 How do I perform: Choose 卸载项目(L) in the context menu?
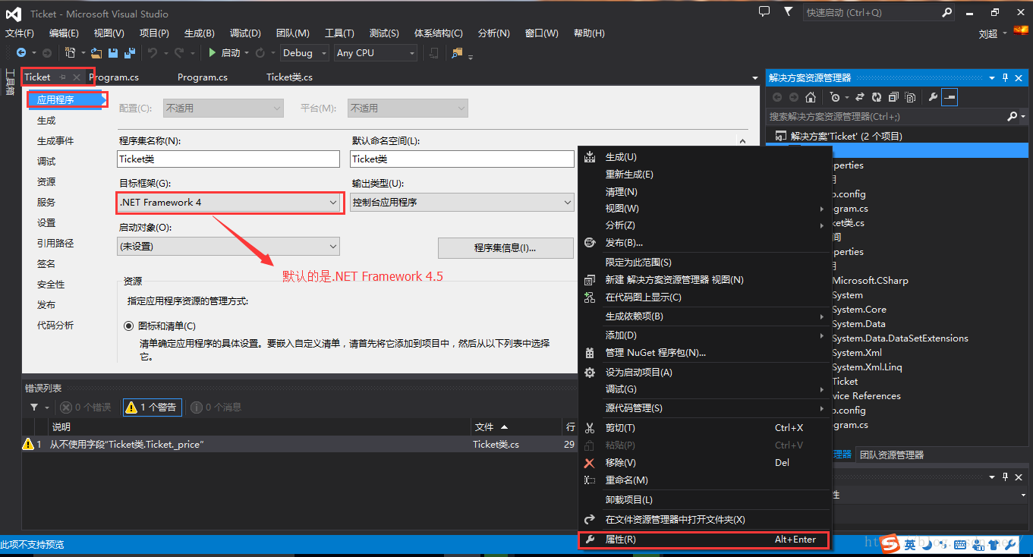click(x=705, y=500)
